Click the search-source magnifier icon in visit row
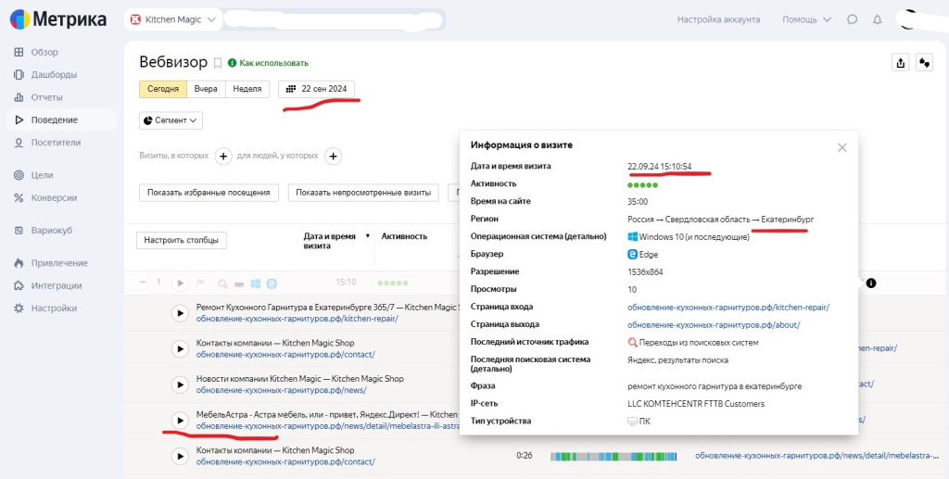Image resolution: width=949 pixels, height=479 pixels. 222,284
